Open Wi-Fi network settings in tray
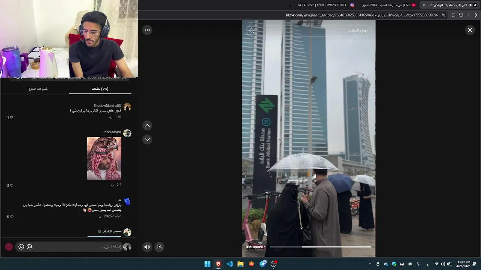This screenshot has height=270, width=481. tap(437, 264)
